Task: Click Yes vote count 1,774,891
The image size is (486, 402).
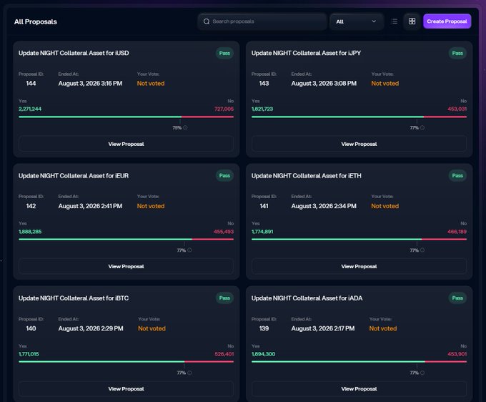Action: (262, 232)
